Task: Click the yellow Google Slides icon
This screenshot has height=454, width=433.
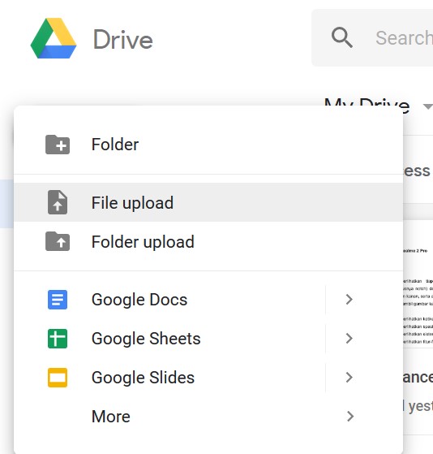Action: (x=58, y=378)
